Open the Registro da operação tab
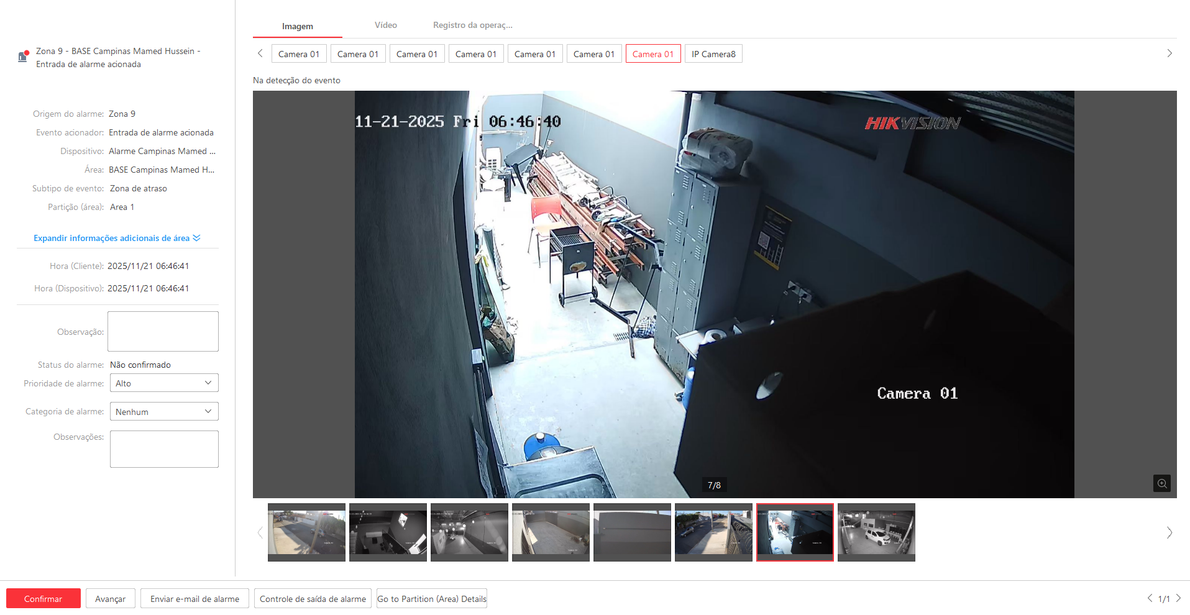Viewport: 1190px width, 615px height. pos(472,25)
